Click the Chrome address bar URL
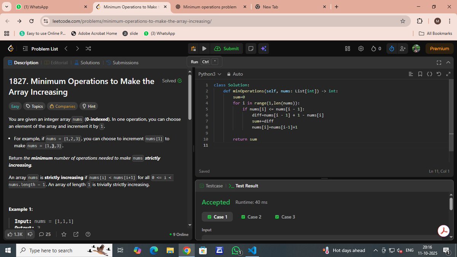The width and height of the screenshot is (457, 257). [x=132, y=21]
